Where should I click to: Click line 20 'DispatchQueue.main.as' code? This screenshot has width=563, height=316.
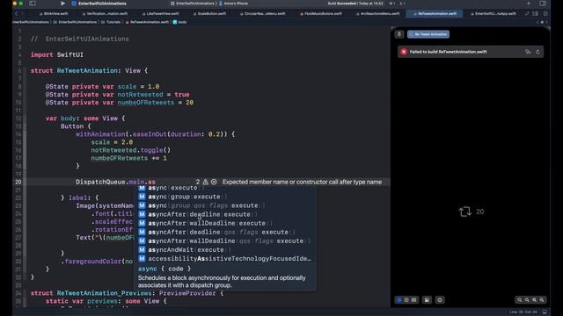coord(115,182)
